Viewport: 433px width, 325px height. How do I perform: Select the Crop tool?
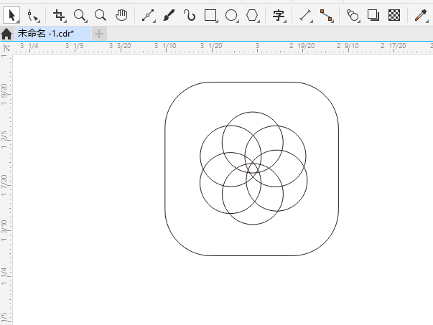[60, 16]
